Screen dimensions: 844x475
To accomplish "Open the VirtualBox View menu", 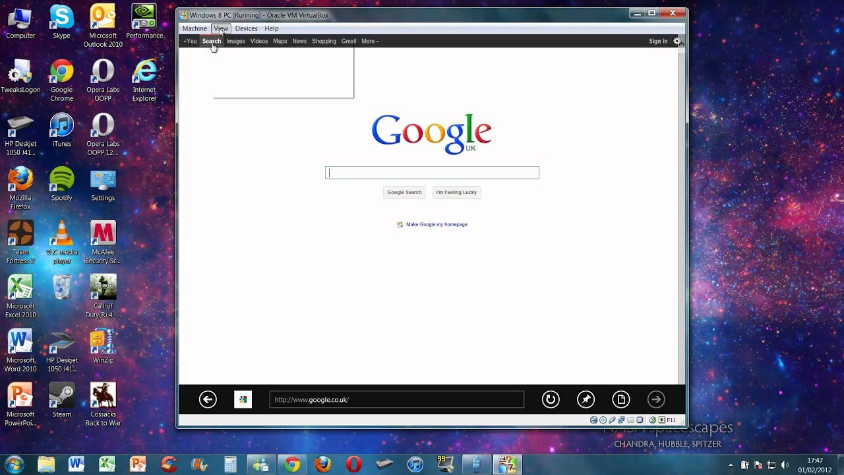I will pyautogui.click(x=221, y=28).
